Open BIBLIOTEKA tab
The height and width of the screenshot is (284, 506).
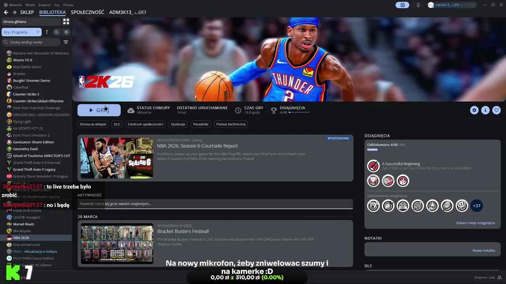53,12
